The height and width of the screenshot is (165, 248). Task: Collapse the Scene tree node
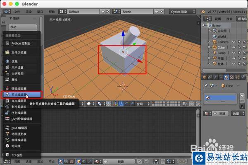(204, 25)
